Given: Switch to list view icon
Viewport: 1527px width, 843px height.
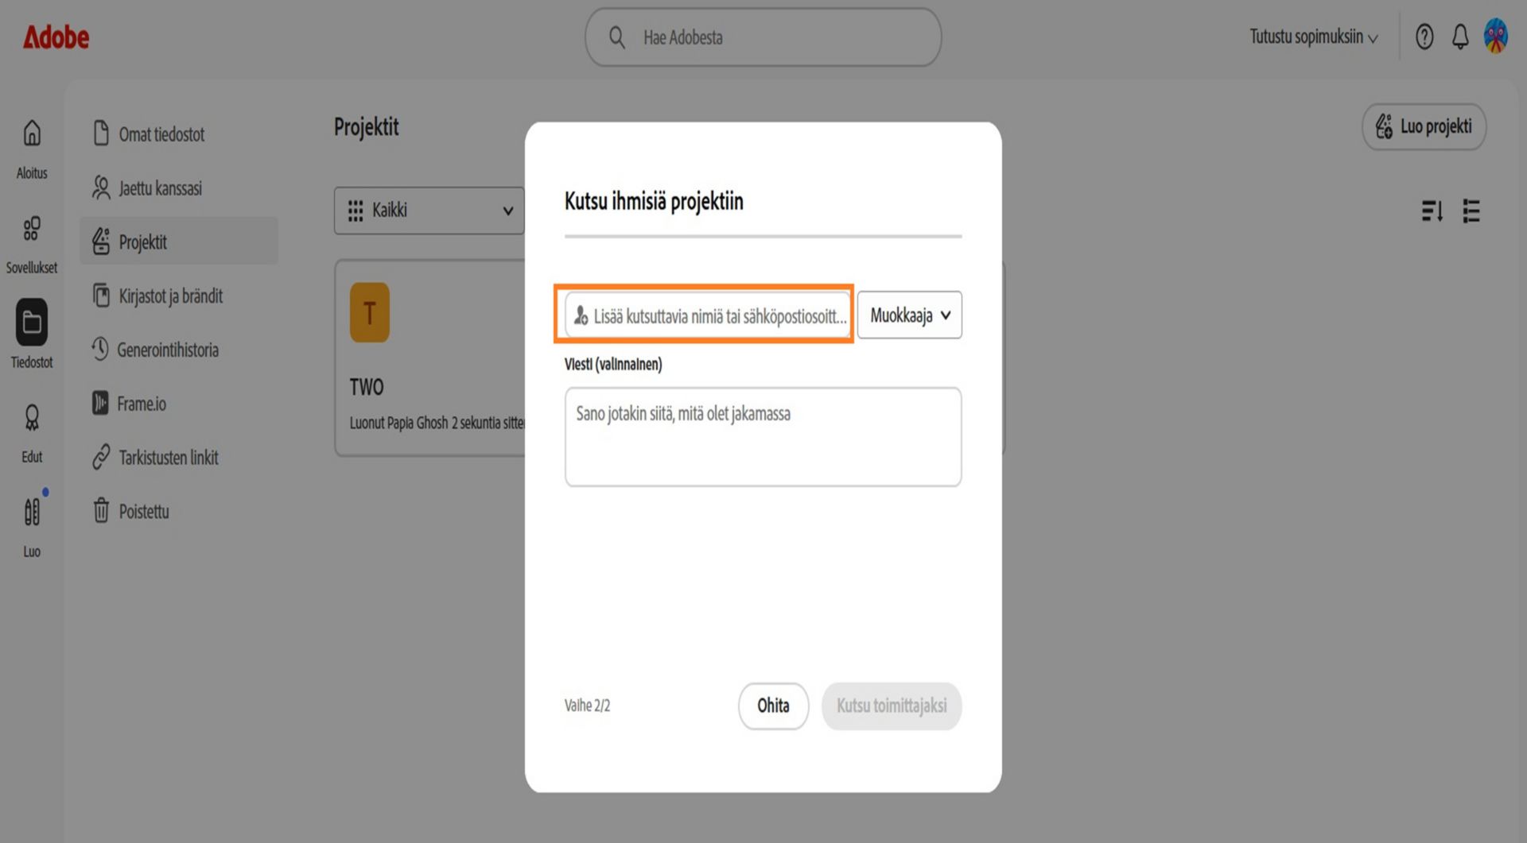Looking at the screenshot, I should [x=1471, y=211].
